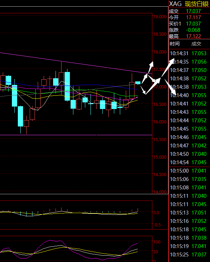
Task: Click the 14.500 price axis label
Action: [160, 174]
